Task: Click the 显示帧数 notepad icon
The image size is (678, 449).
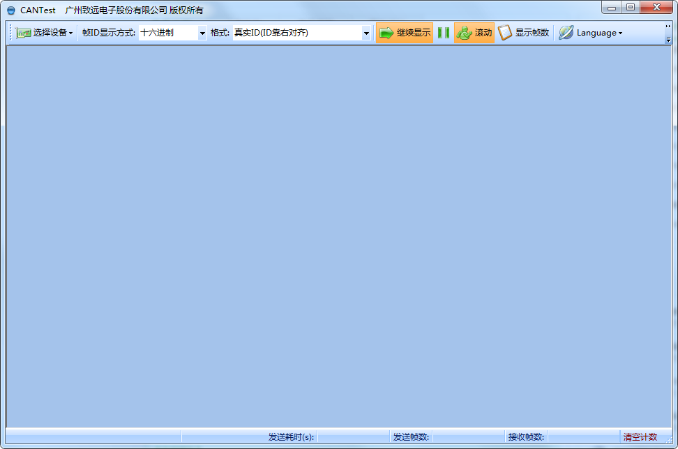Action: click(x=505, y=33)
